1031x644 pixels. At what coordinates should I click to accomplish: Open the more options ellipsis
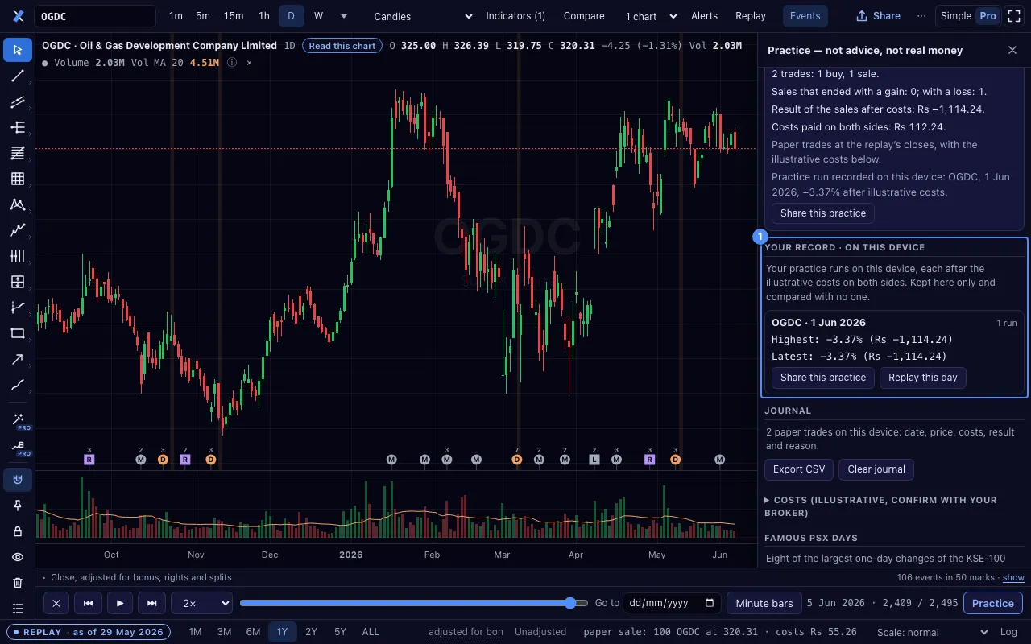pos(921,16)
